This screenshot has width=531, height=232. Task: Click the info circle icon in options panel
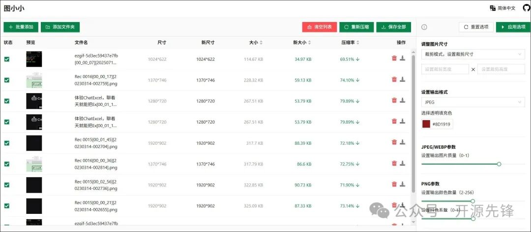pyautogui.click(x=424, y=27)
